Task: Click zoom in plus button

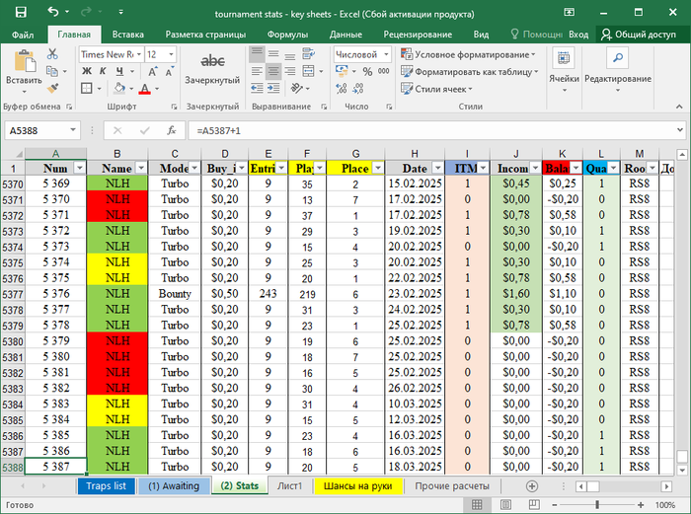Action: pyautogui.click(x=641, y=505)
